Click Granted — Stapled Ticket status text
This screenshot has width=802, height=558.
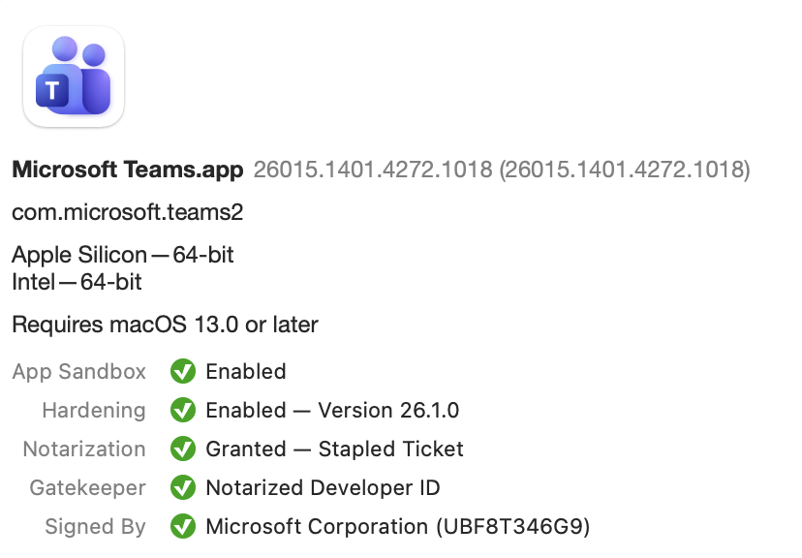coord(334,449)
